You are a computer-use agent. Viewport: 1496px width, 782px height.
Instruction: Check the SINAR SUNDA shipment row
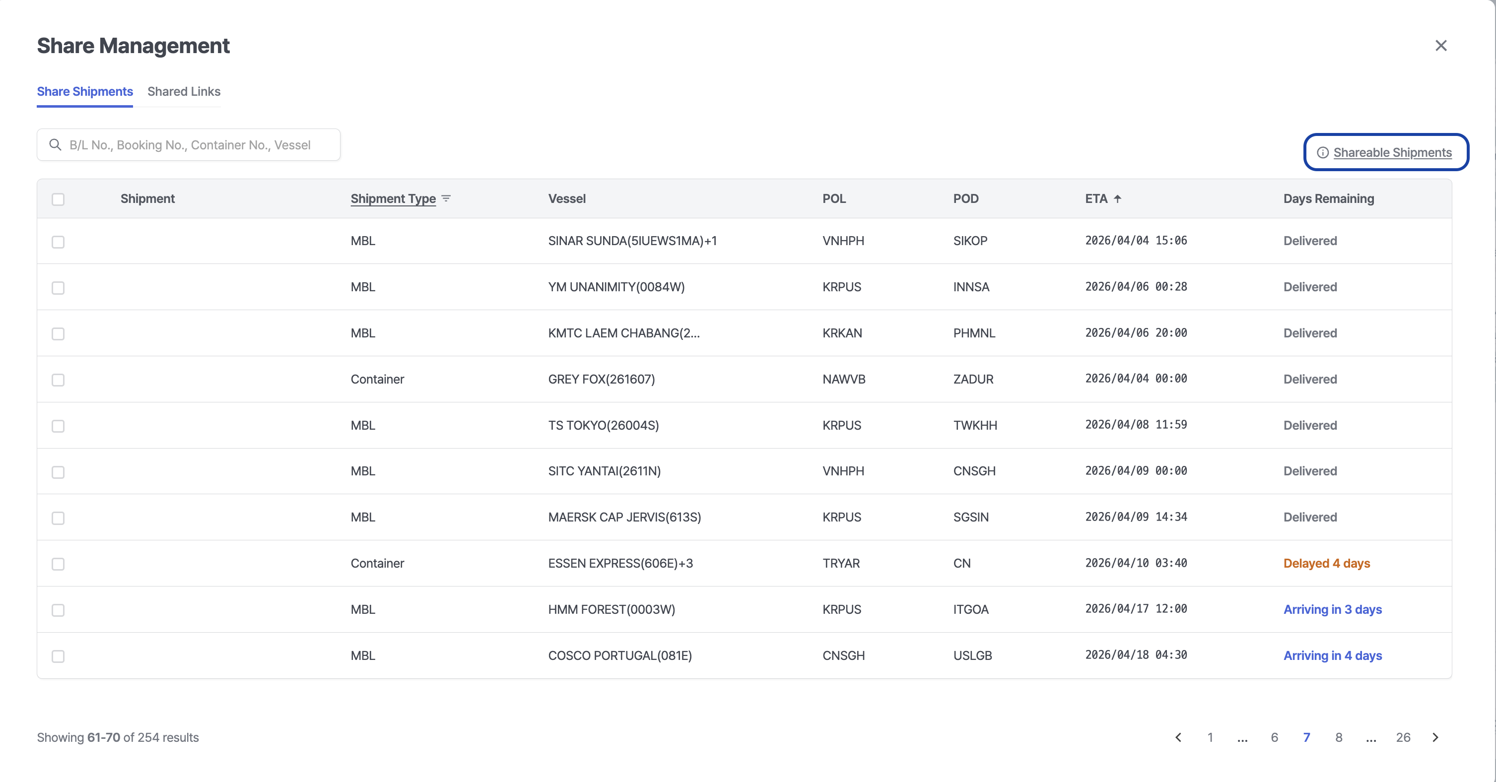pos(58,242)
